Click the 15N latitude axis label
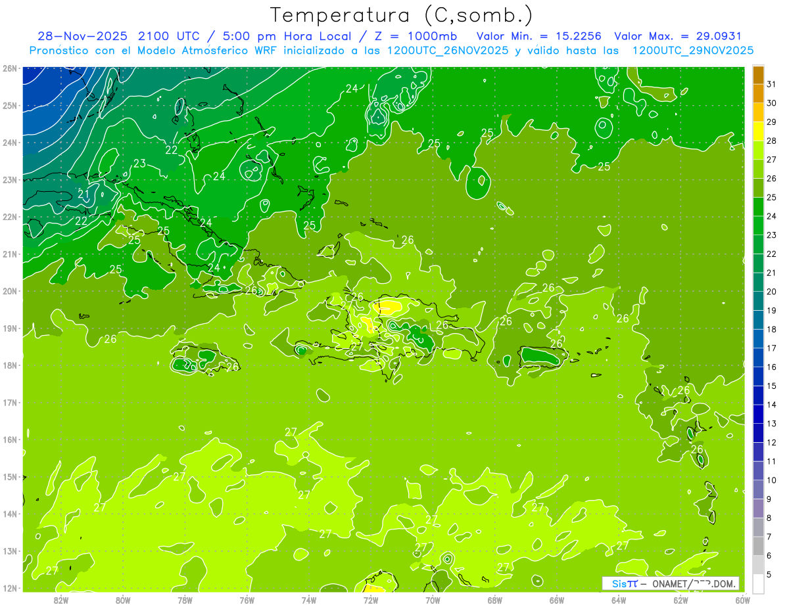This screenshot has width=789, height=609. point(10,477)
